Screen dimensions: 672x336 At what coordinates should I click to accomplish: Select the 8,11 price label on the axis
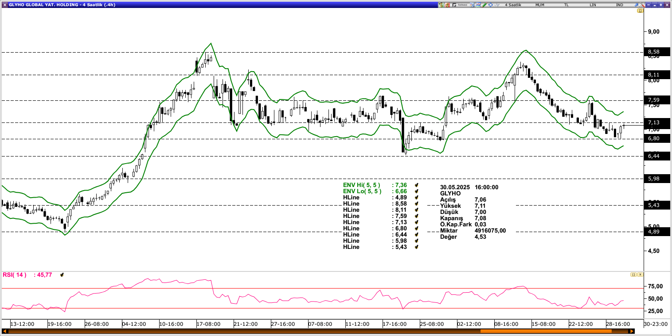click(x=657, y=75)
